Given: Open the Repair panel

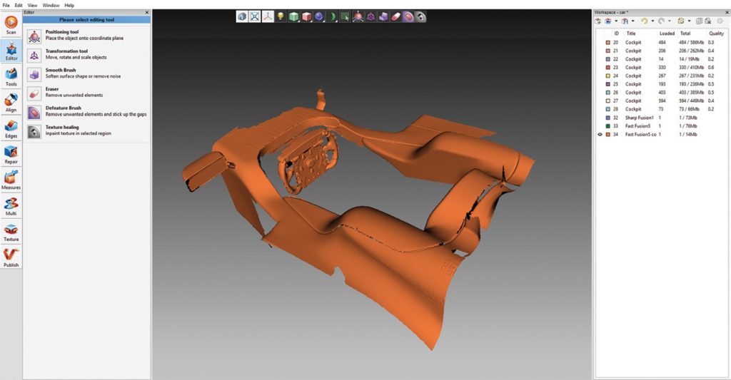Looking at the screenshot, I should click(x=11, y=154).
